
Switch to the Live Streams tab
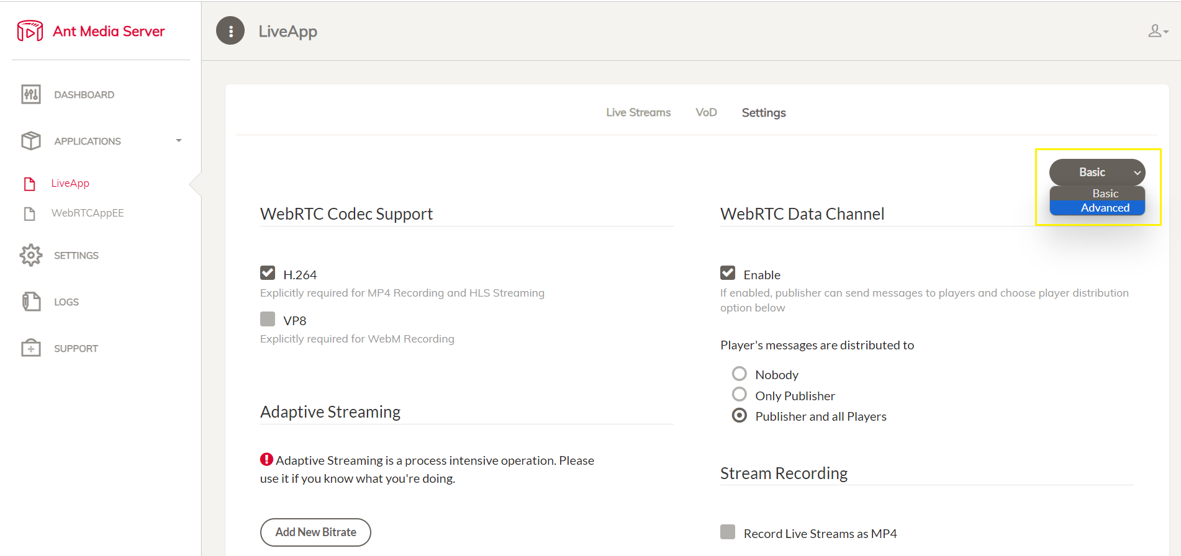pyautogui.click(x=638, y=112)
